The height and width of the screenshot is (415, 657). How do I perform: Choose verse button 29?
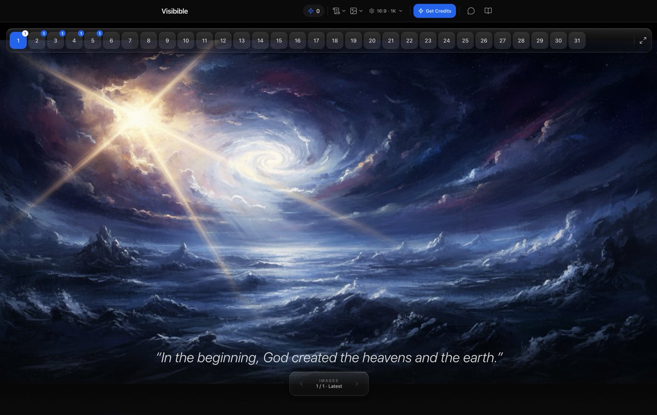tap(539, 41)
